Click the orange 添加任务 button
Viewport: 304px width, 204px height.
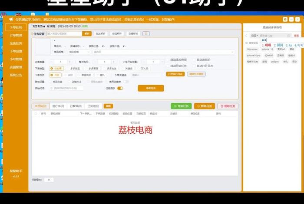(x=151, y=88)
